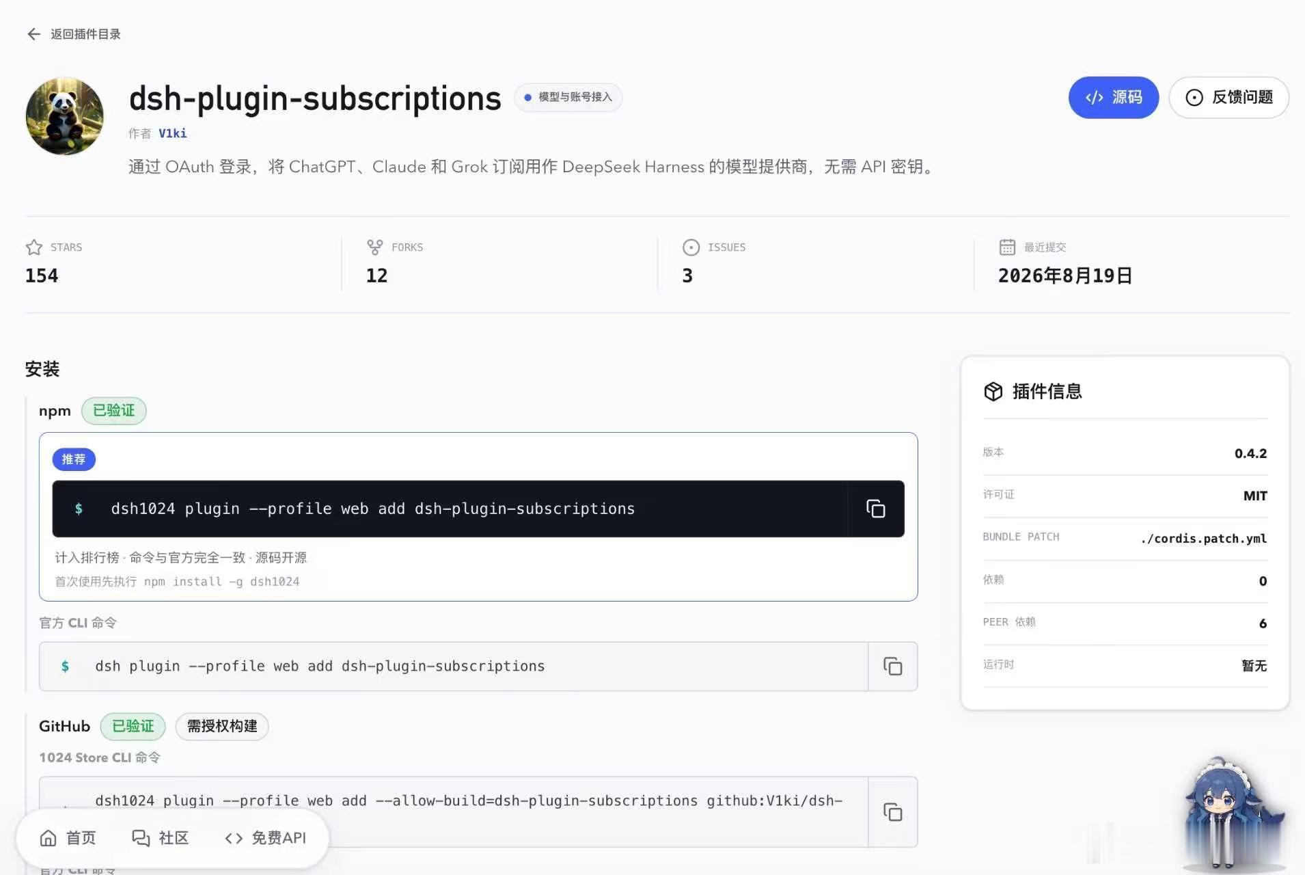Select the version value 0.4.2
Viewport: 1305px width, 875px height.
[x=1250, y=453]
